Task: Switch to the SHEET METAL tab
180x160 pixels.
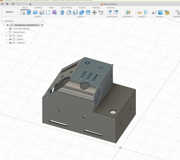Action: point(66,8)
